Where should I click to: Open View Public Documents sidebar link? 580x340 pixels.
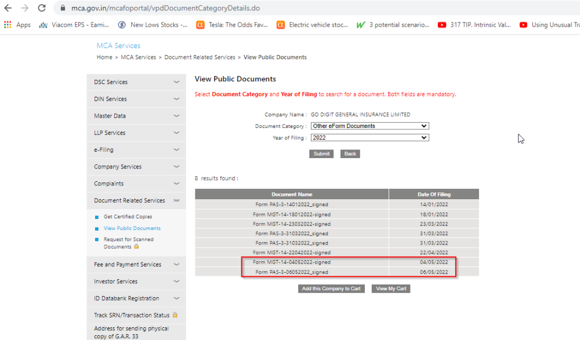132,228
